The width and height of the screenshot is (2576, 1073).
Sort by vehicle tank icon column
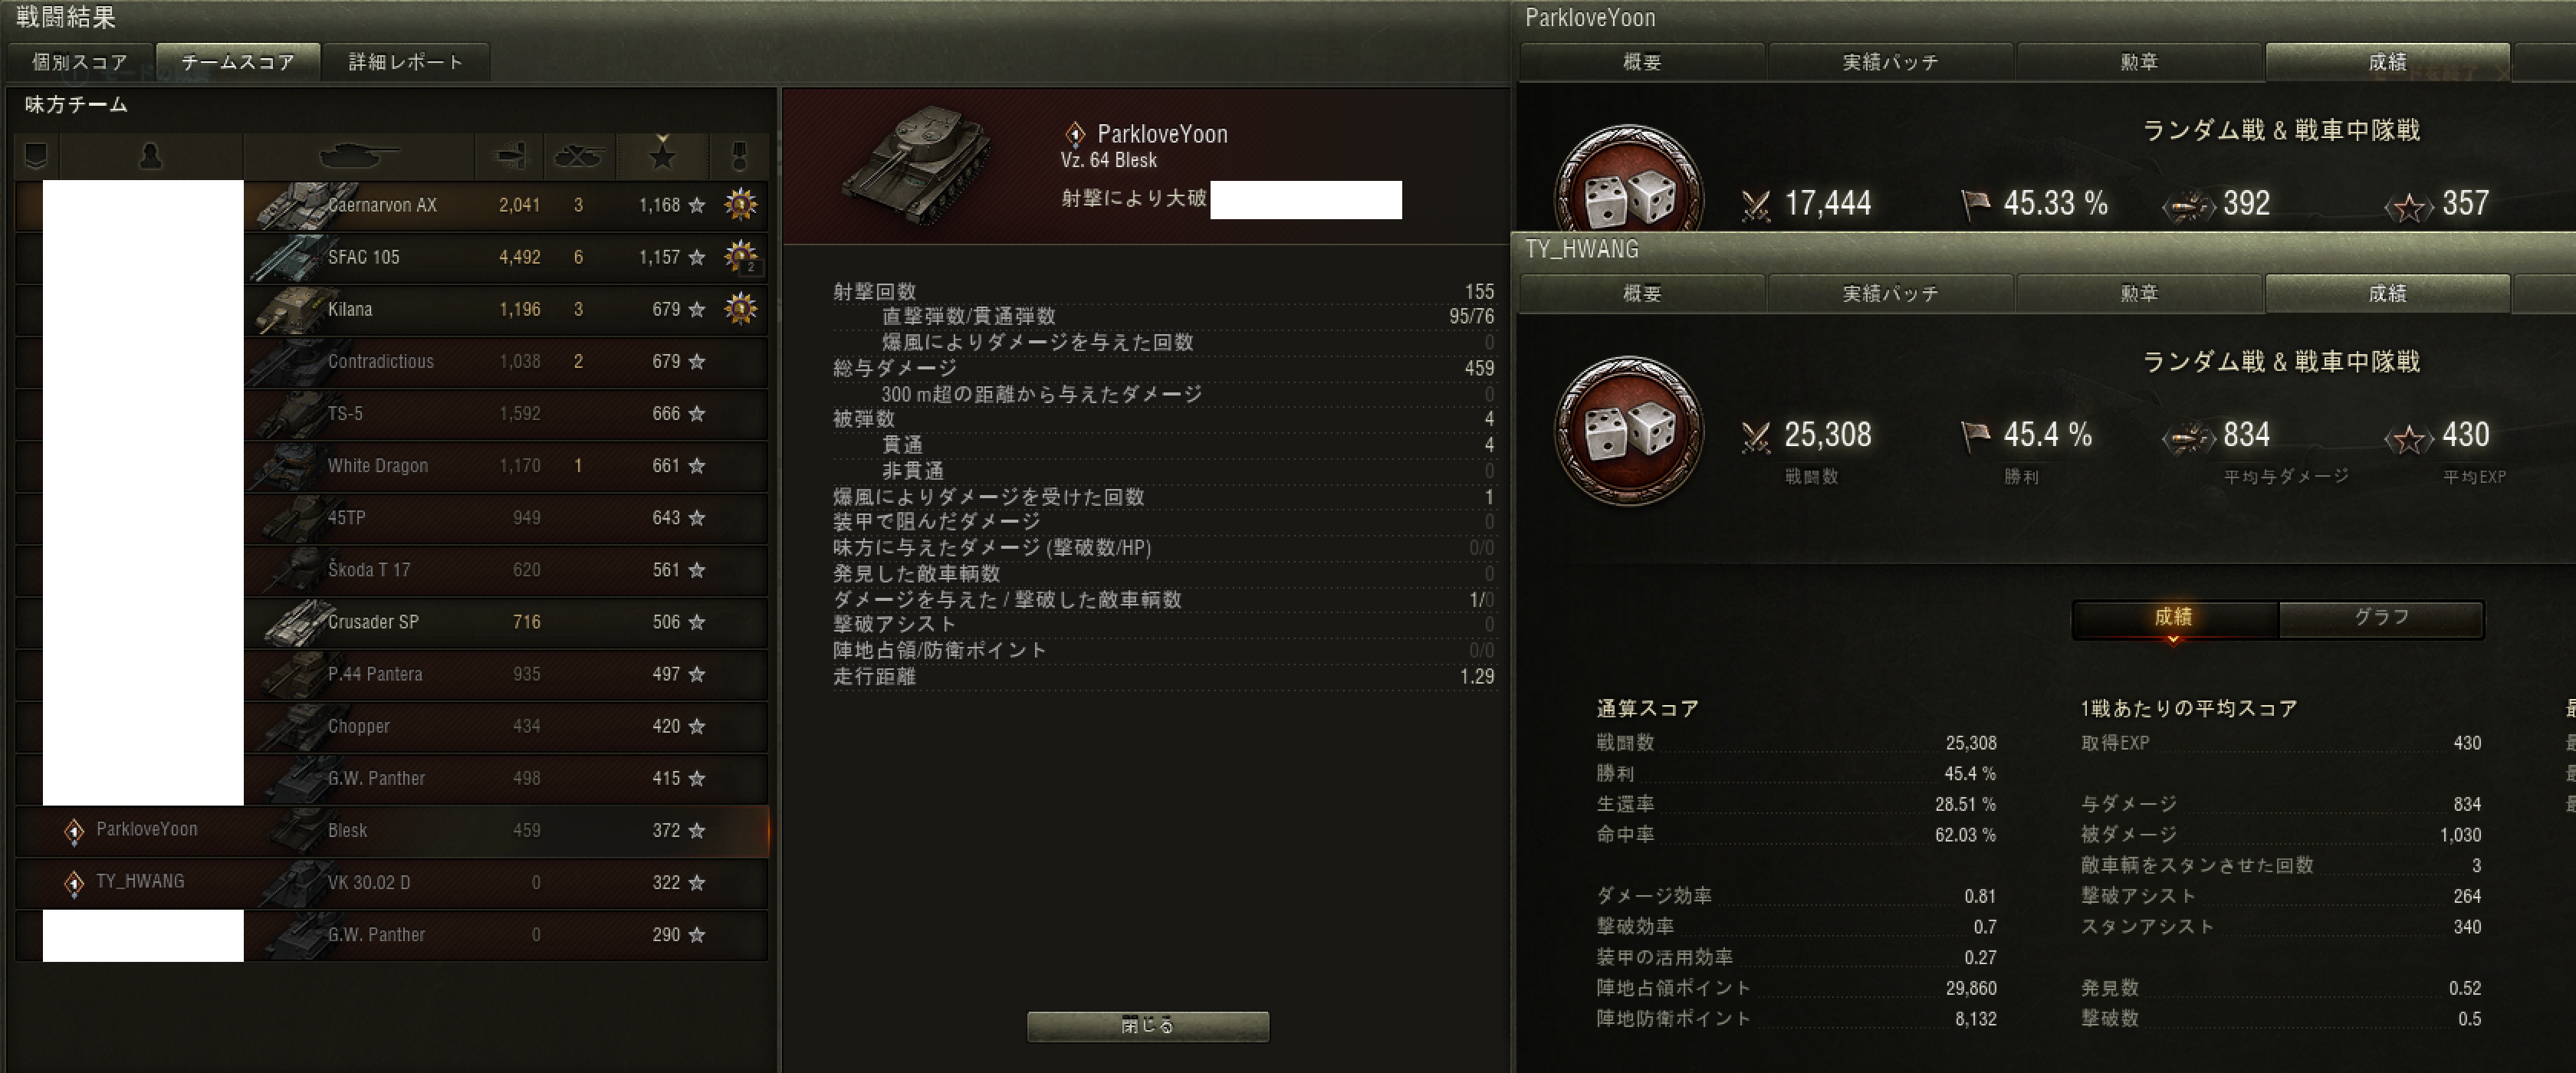[358, 156]
